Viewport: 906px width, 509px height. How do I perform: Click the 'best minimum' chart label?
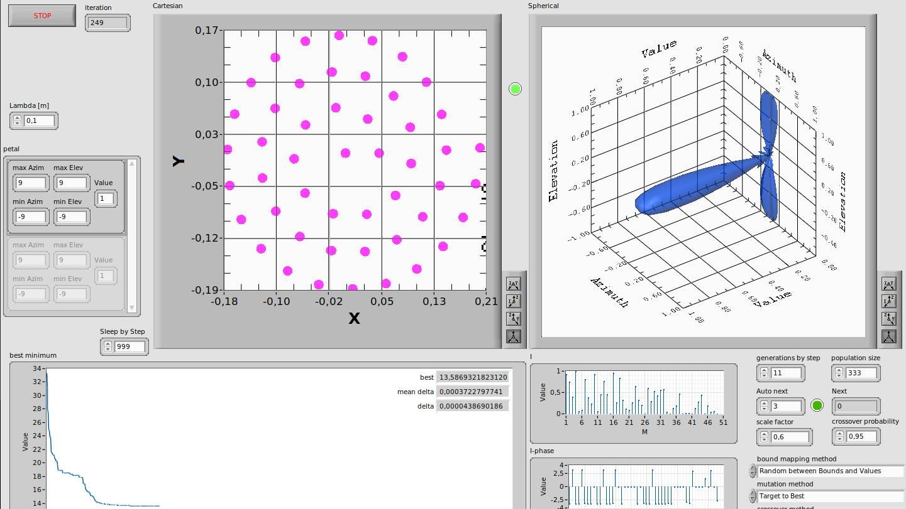click(x=33, y=355)
